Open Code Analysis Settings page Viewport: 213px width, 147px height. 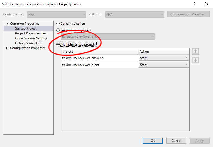coord(32,38)
